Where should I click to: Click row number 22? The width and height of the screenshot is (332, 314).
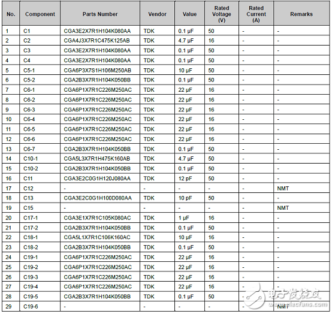point(8,237)
